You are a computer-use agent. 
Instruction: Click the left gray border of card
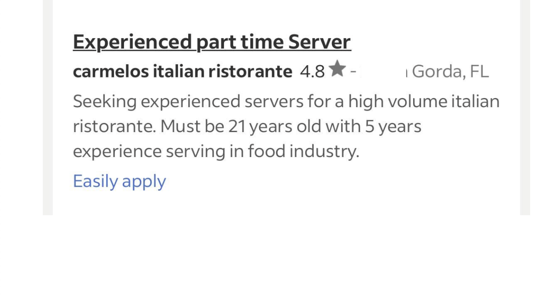pyautogui.click(x=48, y=109)
